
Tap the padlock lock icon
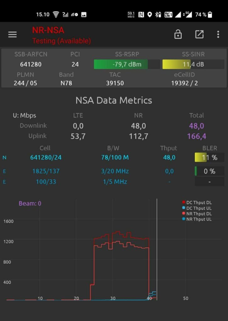[x=178, y=34]
